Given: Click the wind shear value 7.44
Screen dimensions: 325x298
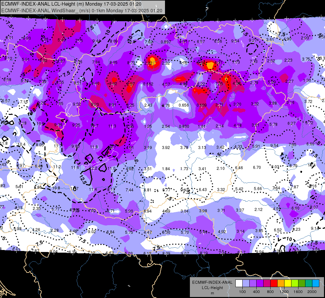Looking at the screenshot, I should point(129,190).
